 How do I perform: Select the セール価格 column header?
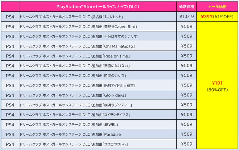click(217, 7)
